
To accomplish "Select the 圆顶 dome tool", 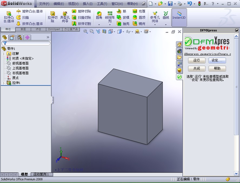I will click(x=139, y=18).
